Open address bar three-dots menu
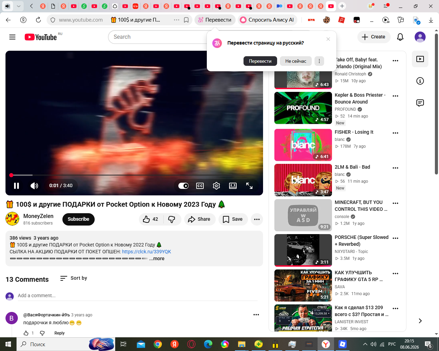This screenshot has height=351, width=439. pos(177,20)
